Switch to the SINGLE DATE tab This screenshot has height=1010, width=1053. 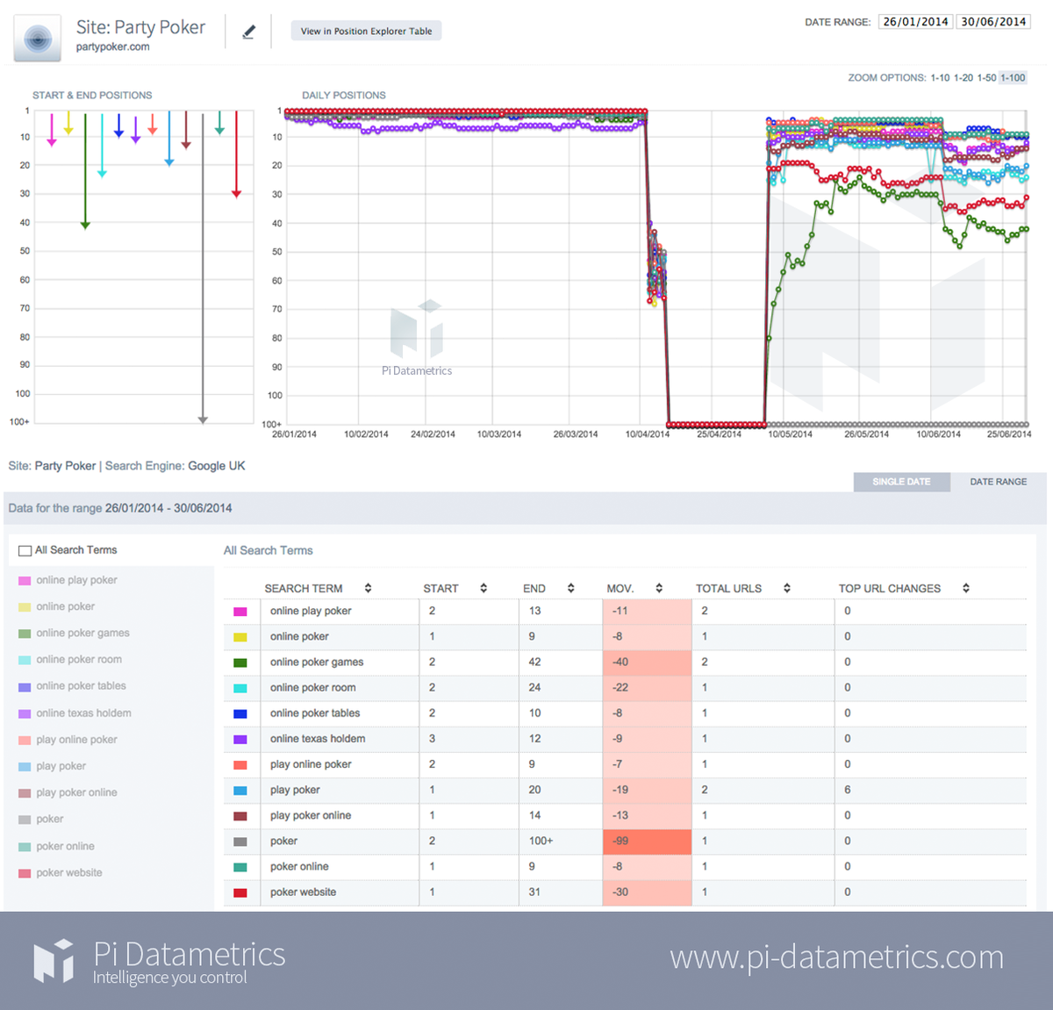click(x=901, y=482)
